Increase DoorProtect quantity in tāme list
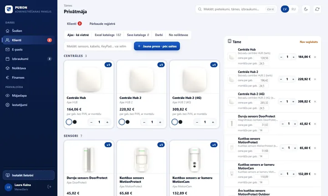This screenshot has width=328, height=196. (x=295, y=124)
